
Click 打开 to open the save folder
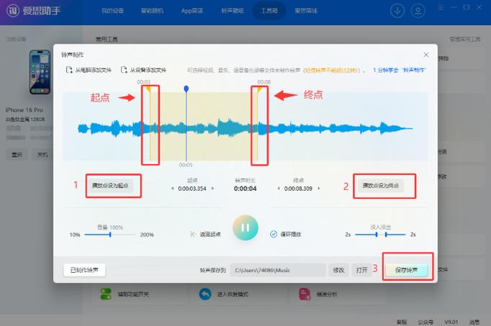(x=361, y=270)
